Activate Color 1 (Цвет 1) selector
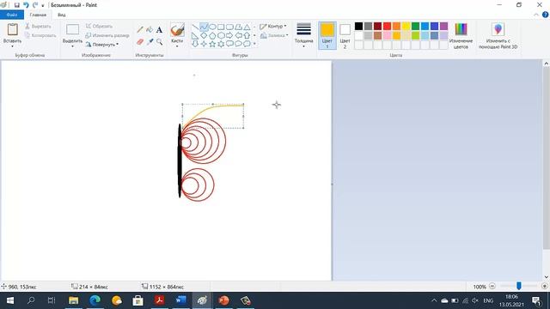The image size is (550, 309). tap(327, 35)
